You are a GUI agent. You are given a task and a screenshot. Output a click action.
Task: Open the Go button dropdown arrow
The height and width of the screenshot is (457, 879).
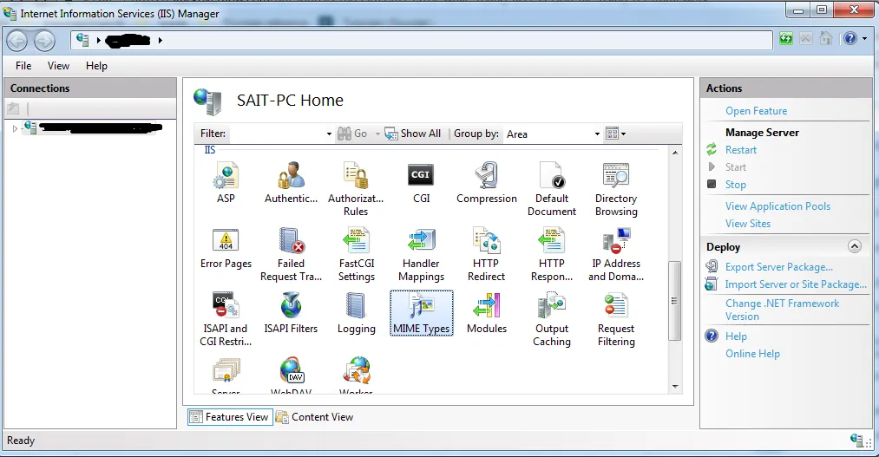pyautogui.click(x=377, y=134)
